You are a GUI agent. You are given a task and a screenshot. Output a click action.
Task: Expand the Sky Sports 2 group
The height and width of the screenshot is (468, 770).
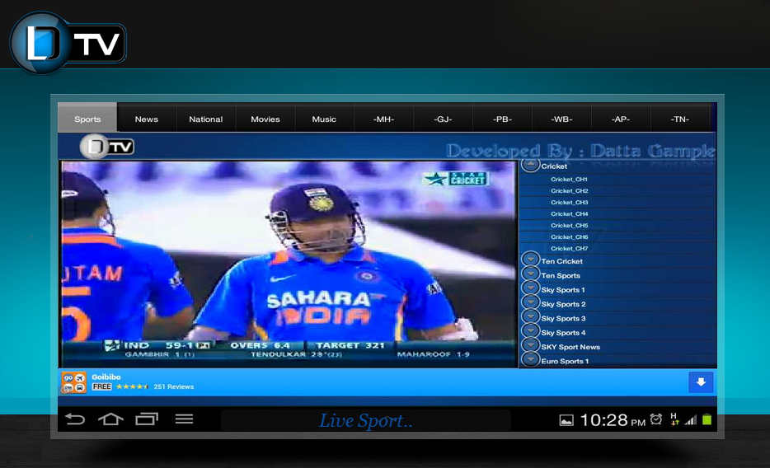click(530, 302)
